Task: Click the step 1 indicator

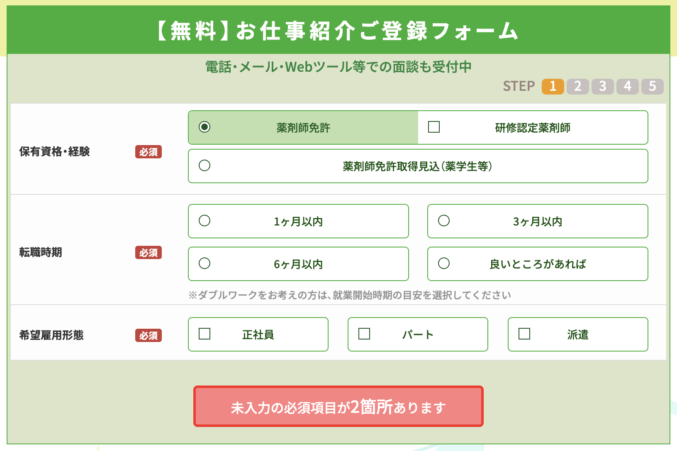Action: tap(553, 86)
